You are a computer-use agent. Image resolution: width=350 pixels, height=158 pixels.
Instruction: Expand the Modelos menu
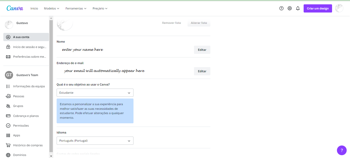pos(52,8)
